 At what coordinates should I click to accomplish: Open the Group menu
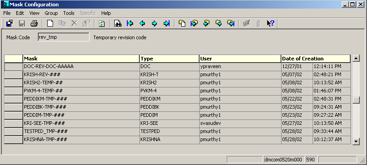point(51,13)
